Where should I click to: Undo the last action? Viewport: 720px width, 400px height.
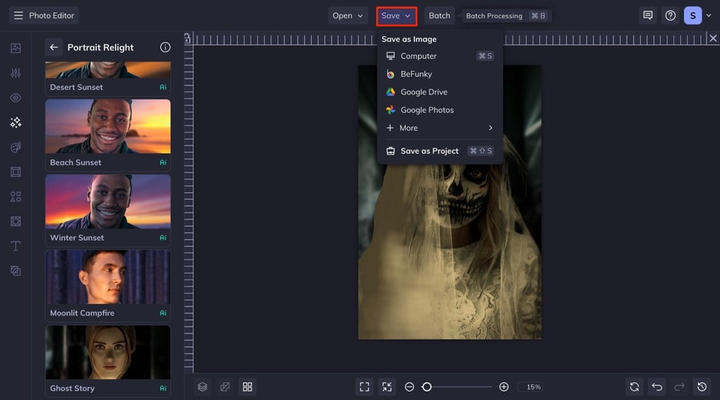tap(657, 387)
